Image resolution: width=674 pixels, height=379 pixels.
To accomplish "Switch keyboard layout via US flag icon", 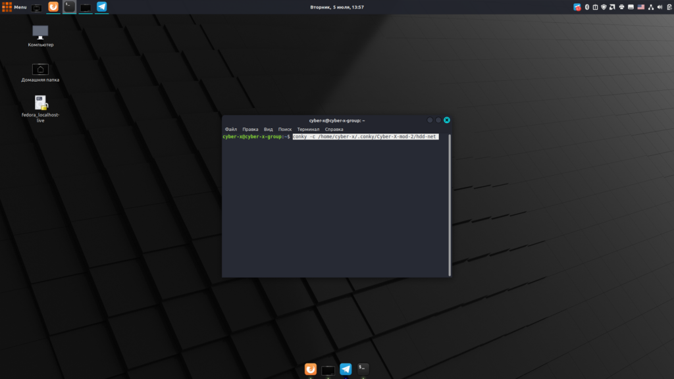I will point(640,7).
